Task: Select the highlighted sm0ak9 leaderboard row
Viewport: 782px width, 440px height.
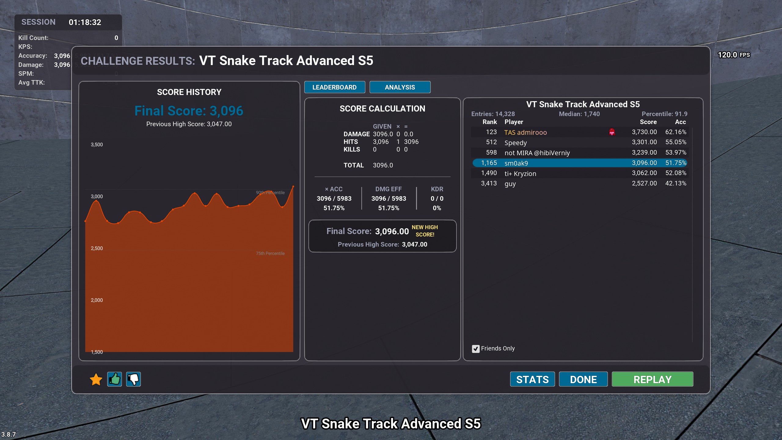Action: tap(579, 163)
